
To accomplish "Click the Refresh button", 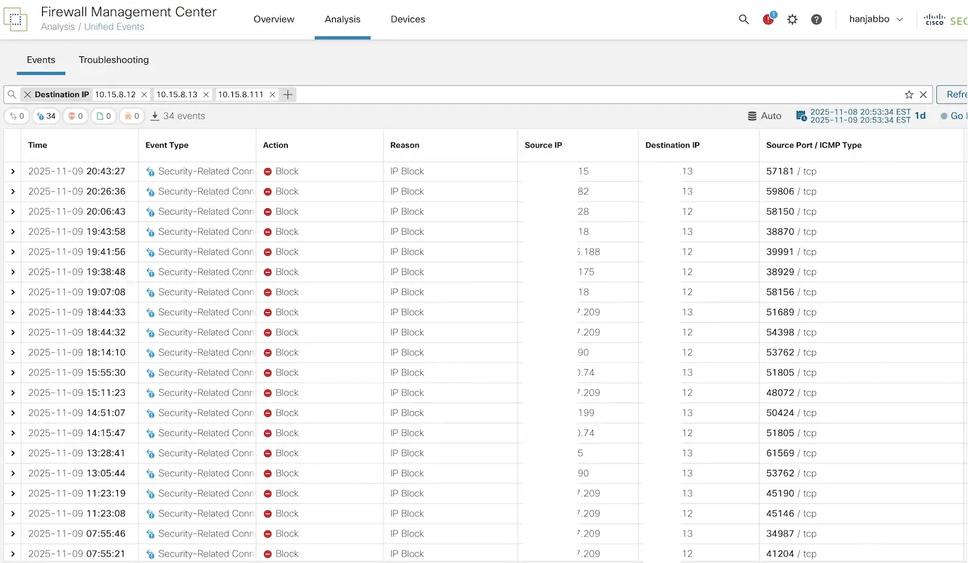I will click(x=954, y=94).
